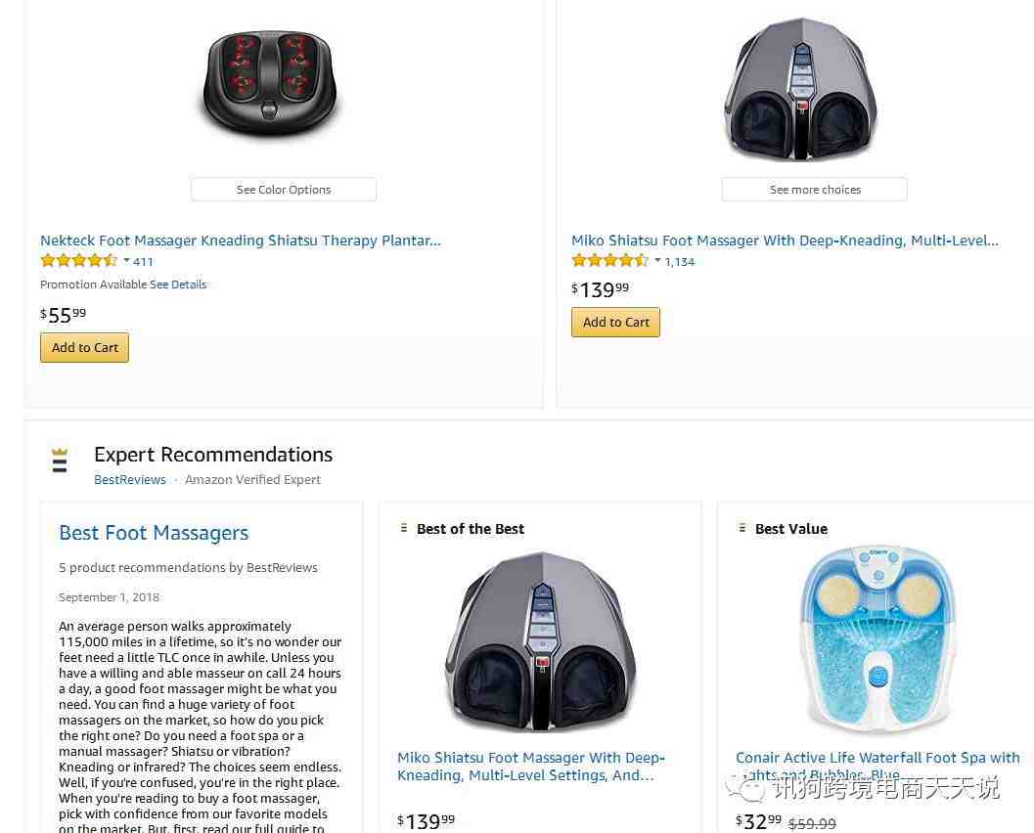Open Nekteck Foot Massager product title
Viewport: 1034px width, 833px height.
[241, 241]
